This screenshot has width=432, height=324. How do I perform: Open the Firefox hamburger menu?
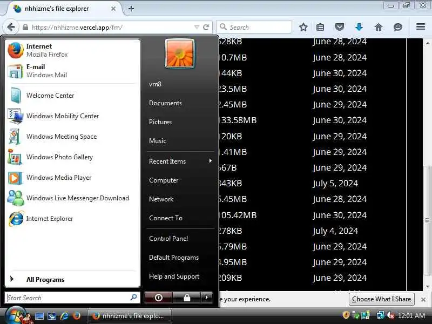(x=421, y=27)
